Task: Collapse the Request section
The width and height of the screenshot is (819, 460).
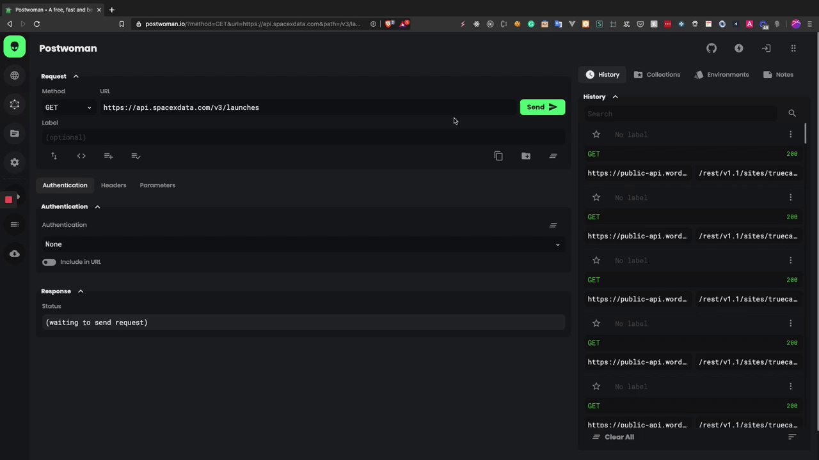Action: (60, 76)
